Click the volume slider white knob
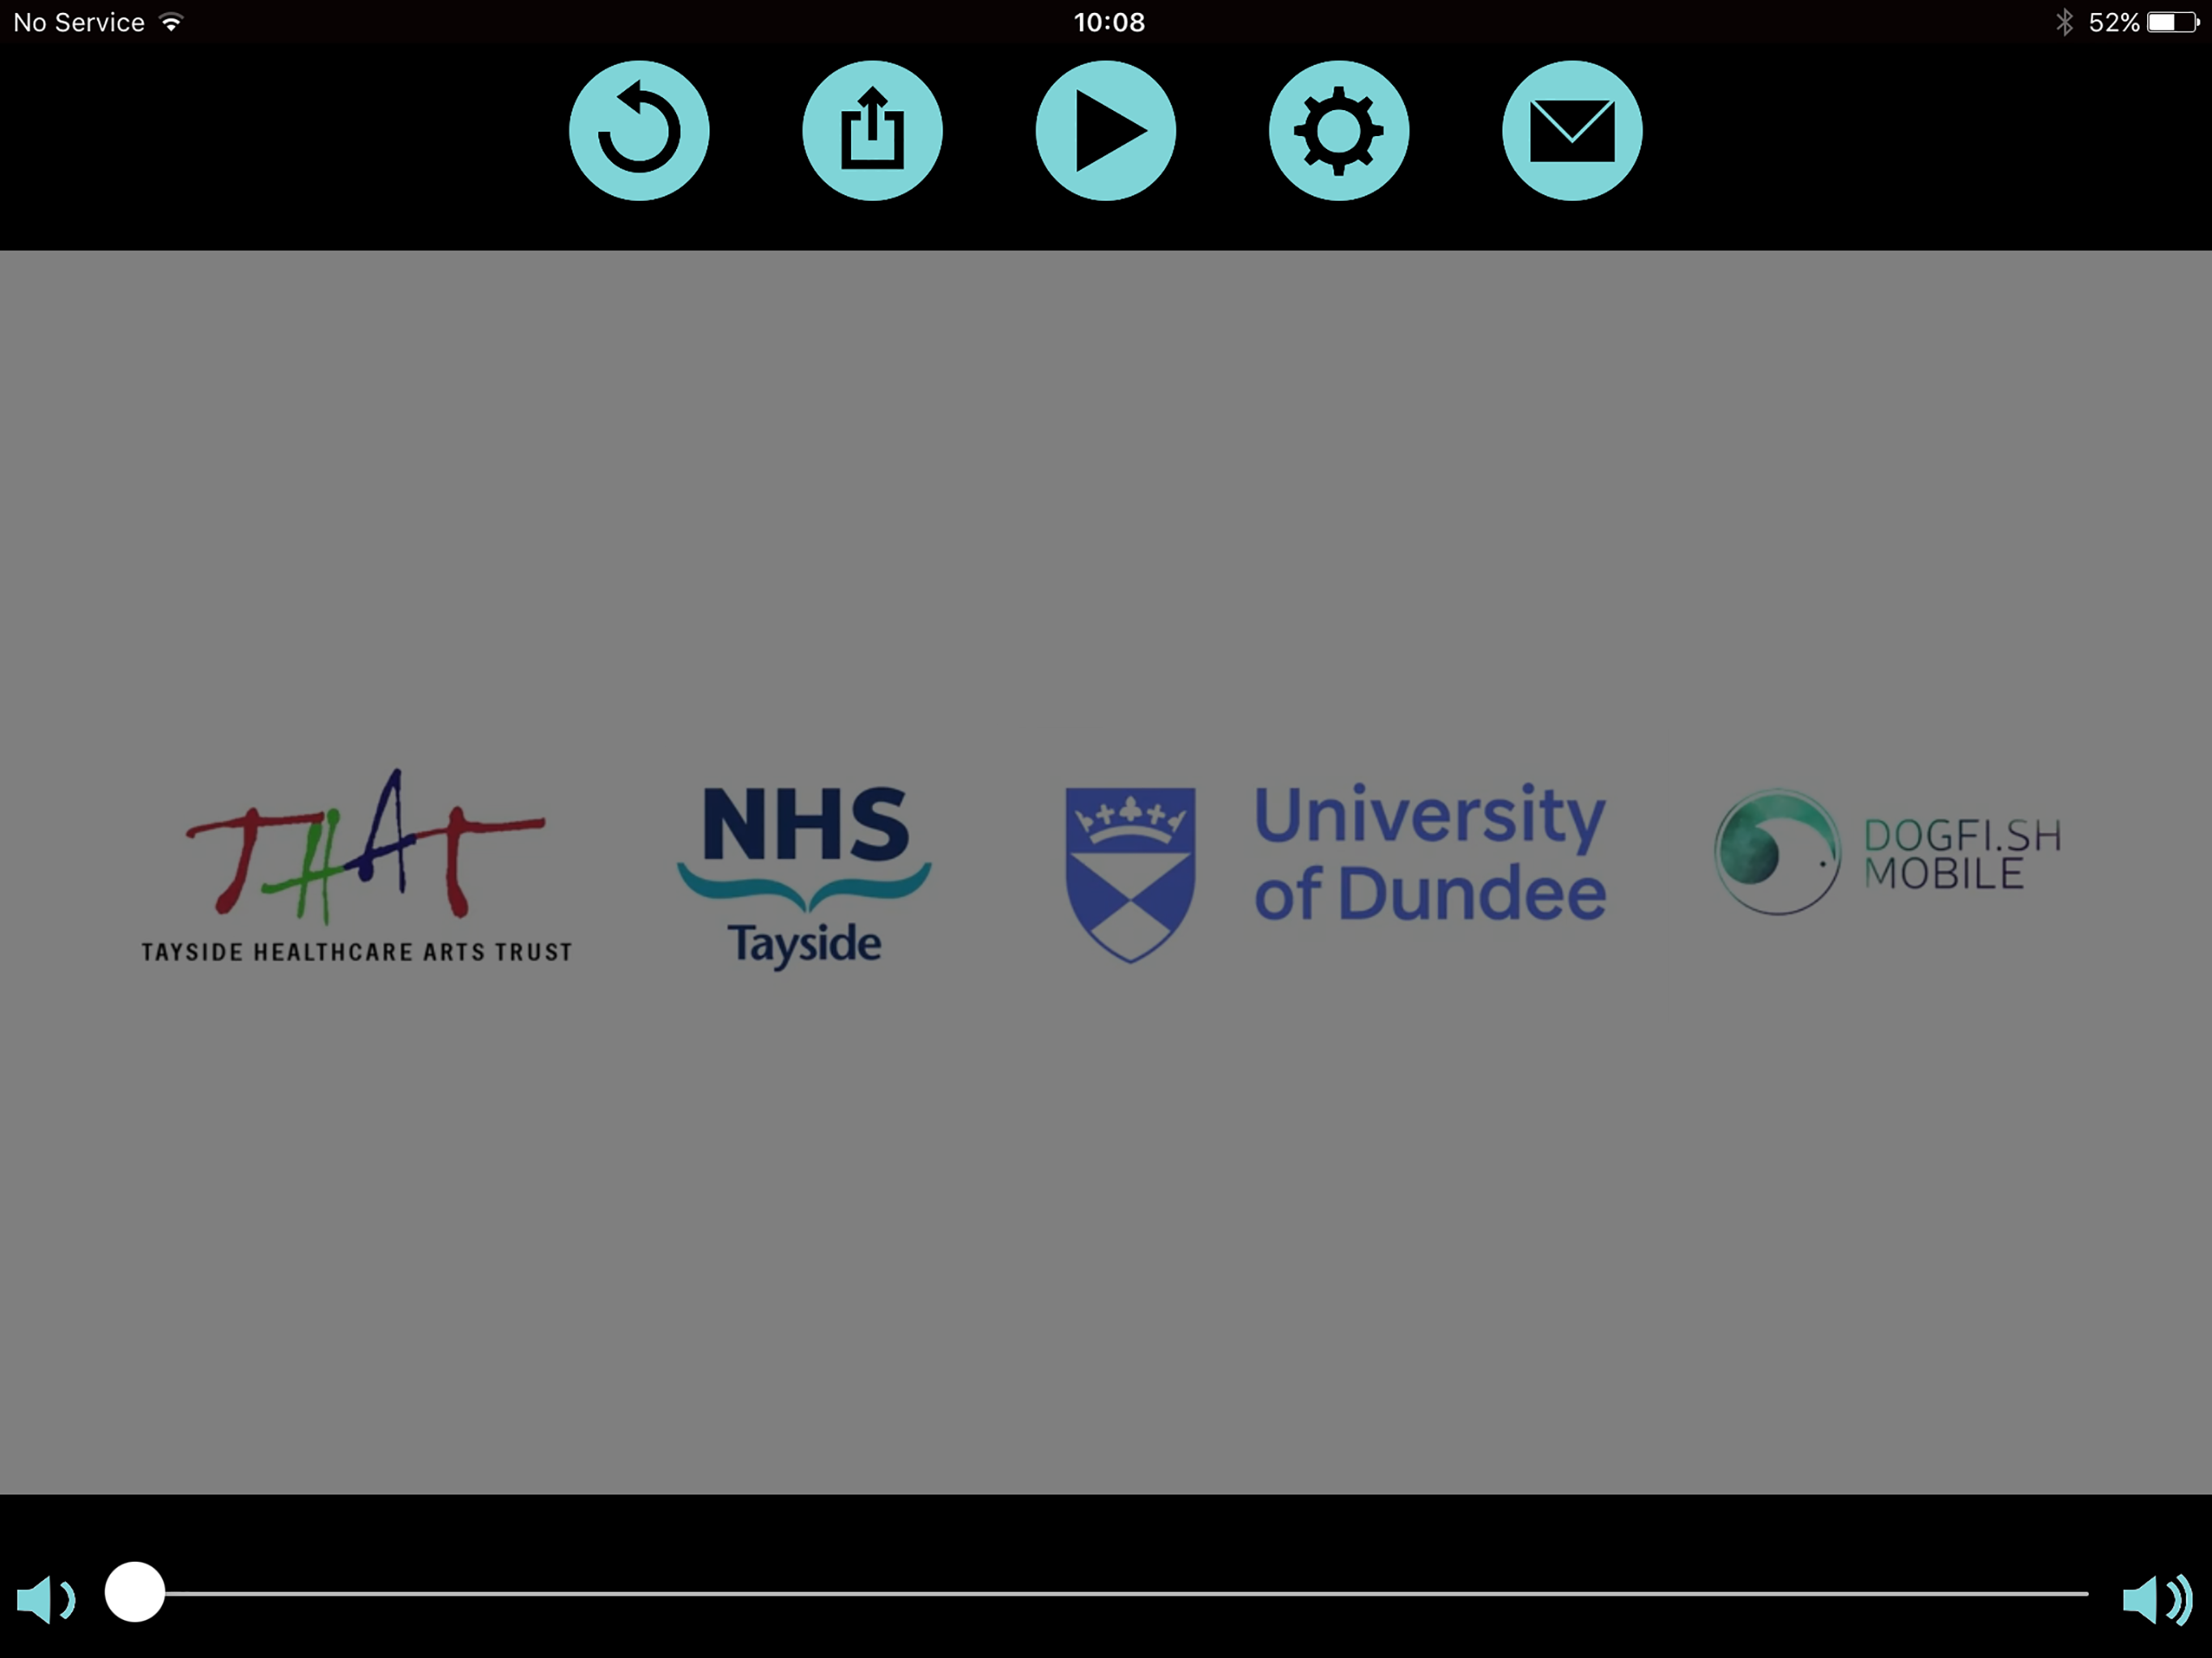This screenshot has width=2212, height=1658. [x=135, y=1592]
